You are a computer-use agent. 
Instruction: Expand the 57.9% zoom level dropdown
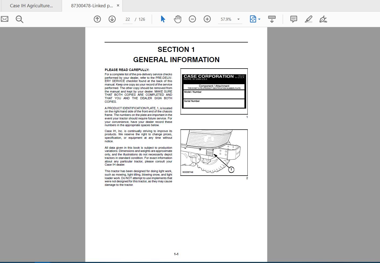239,19
